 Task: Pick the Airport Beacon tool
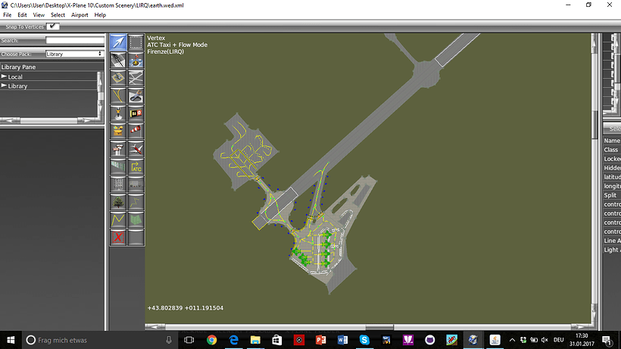118,131
